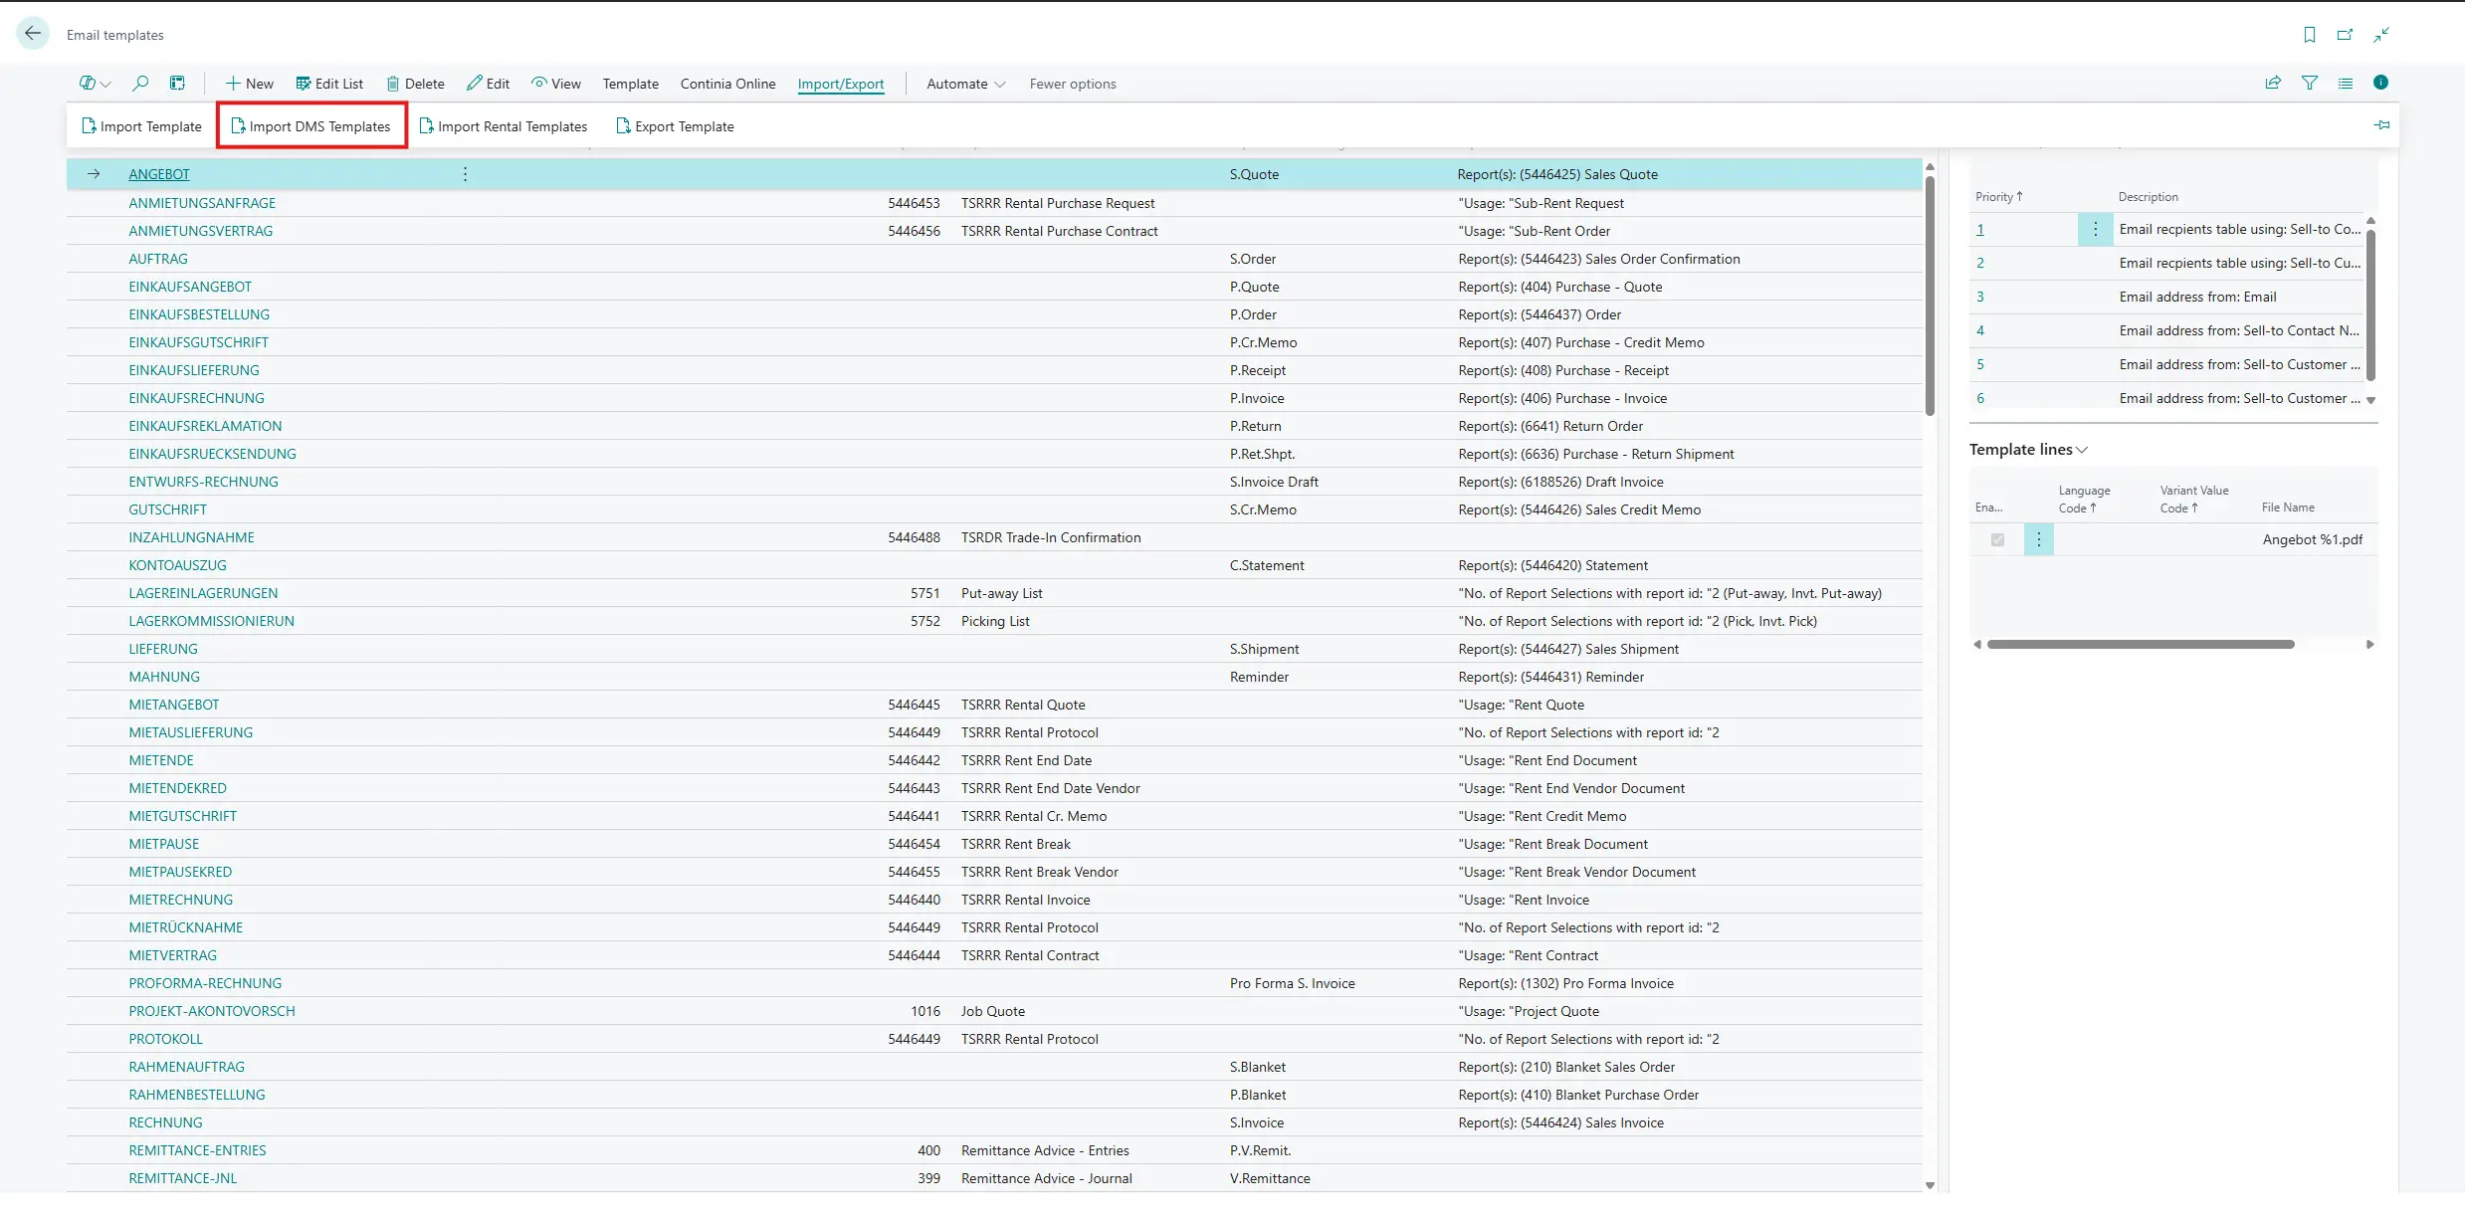Click the Angebot %1.pdf file name
The height and width of the screenshot is (1218, 2465).
point(2312,539)
